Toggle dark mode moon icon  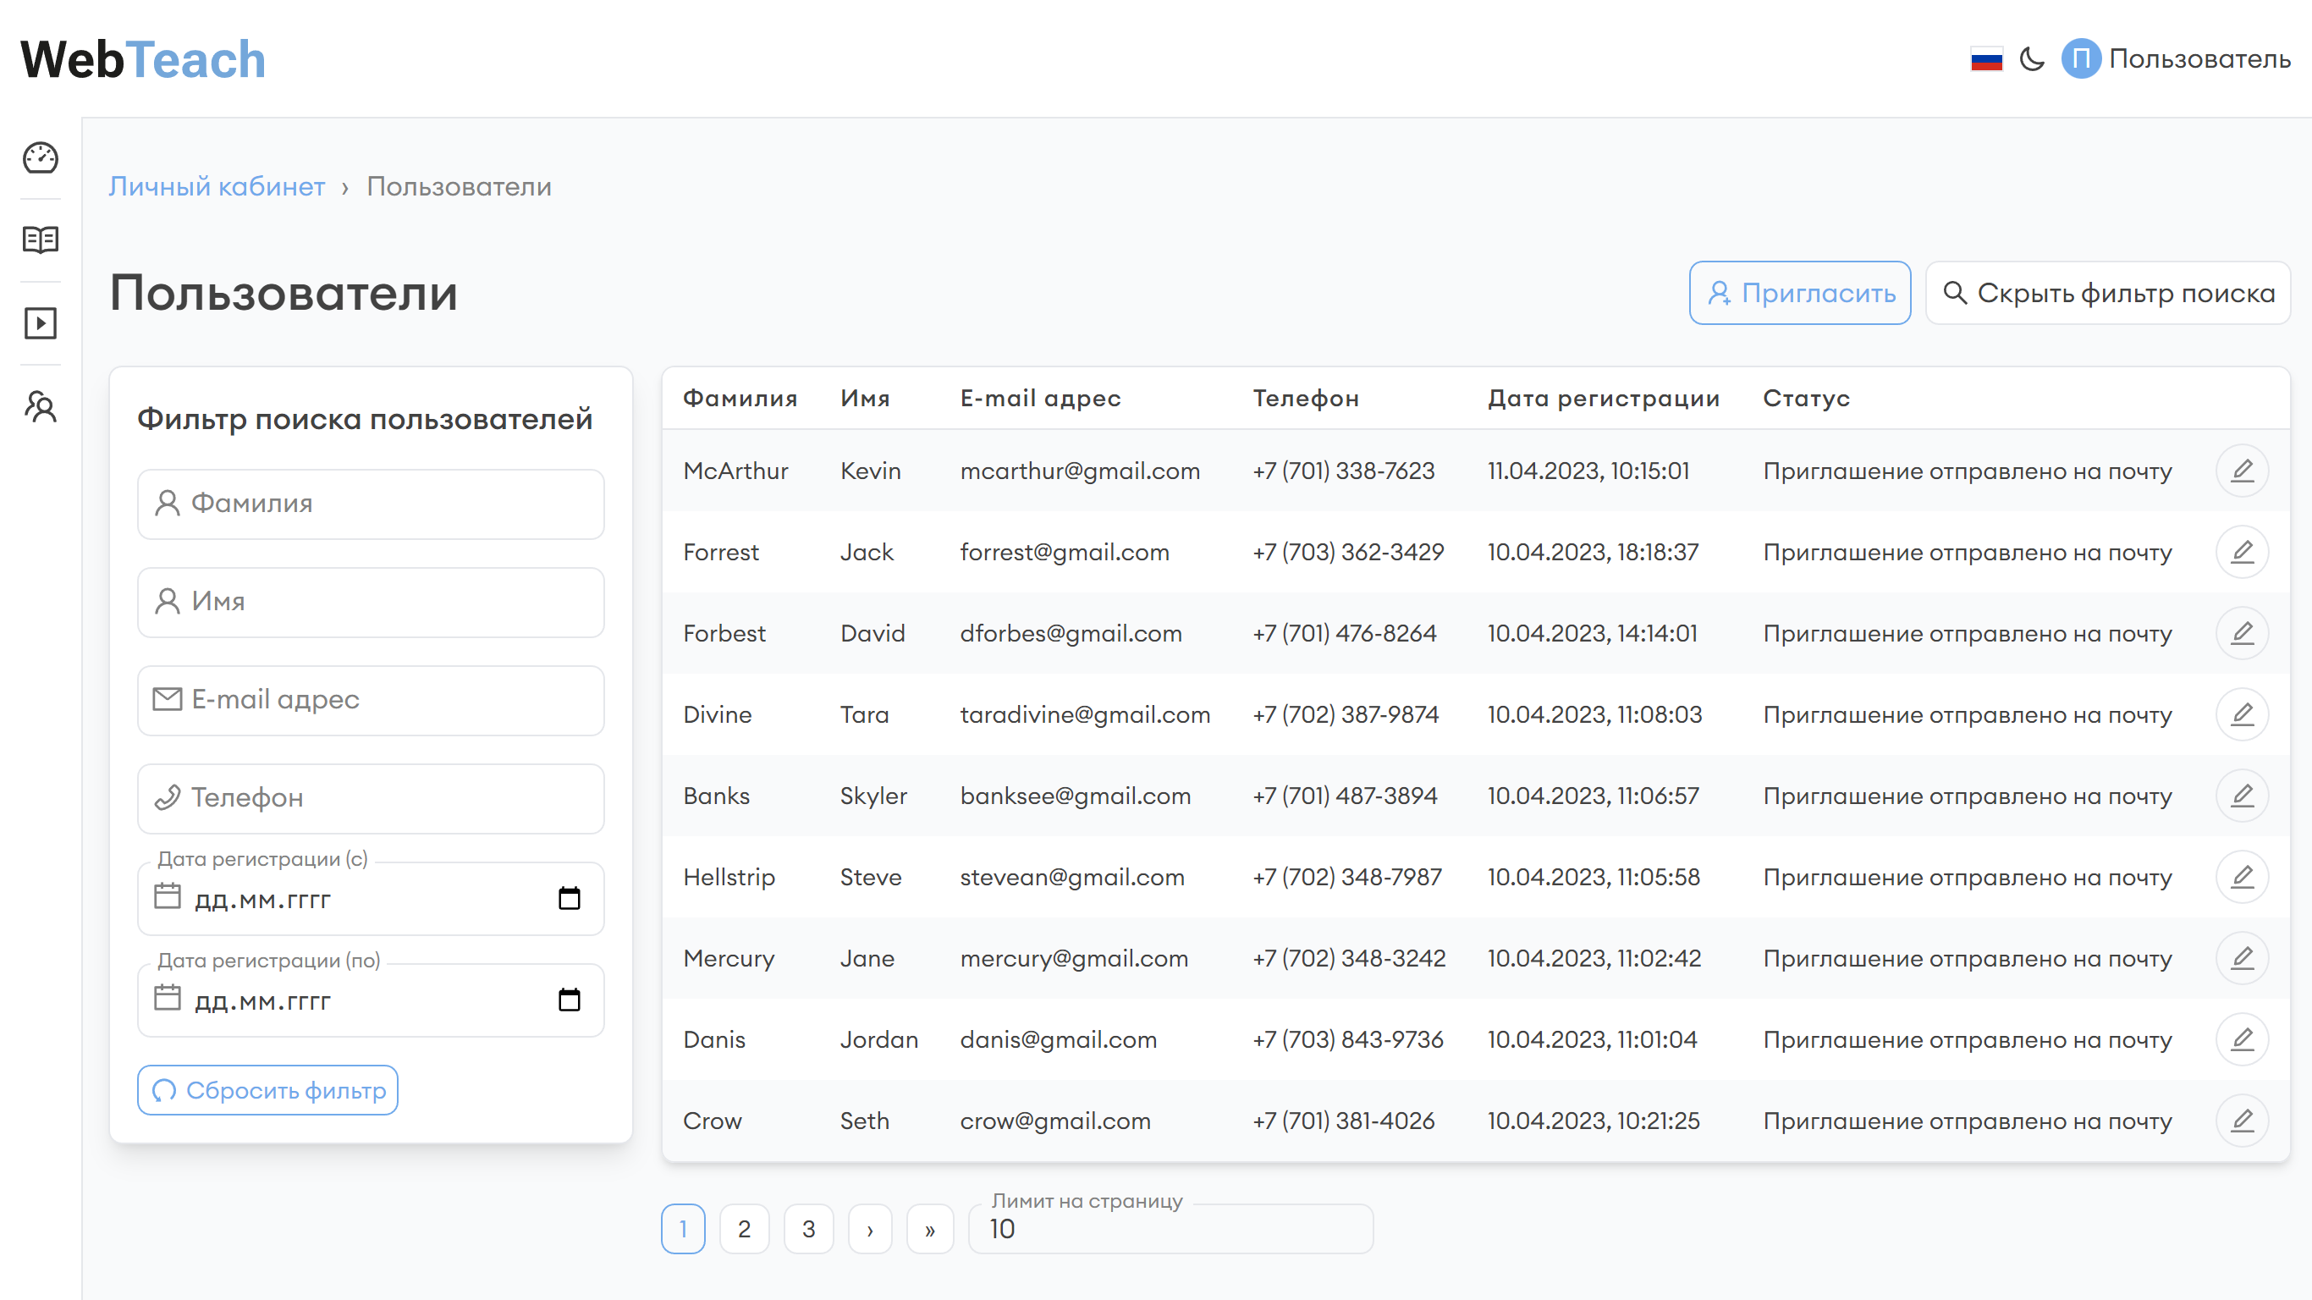(x=2032, y=59)
